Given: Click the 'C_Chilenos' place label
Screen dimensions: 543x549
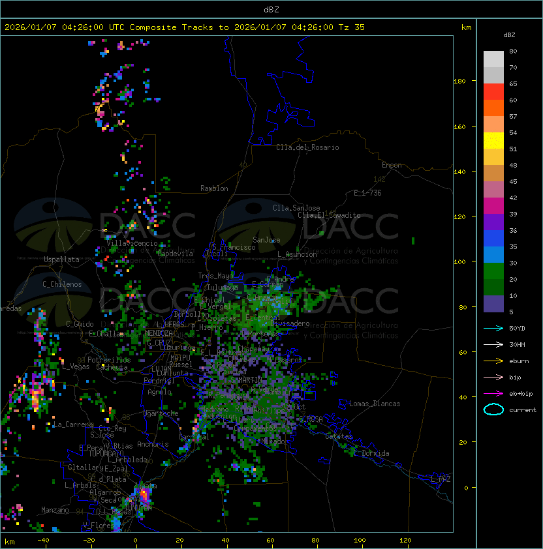Looking at the screenshot, I should point(62,284).
